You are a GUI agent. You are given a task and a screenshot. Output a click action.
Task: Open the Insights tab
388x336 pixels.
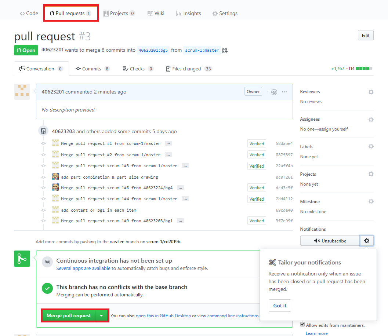(189, 13)
